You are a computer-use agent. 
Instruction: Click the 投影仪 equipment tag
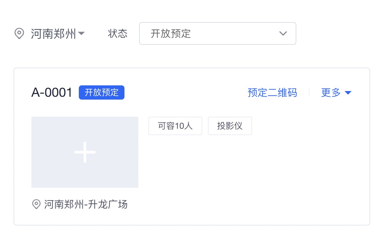230,126
